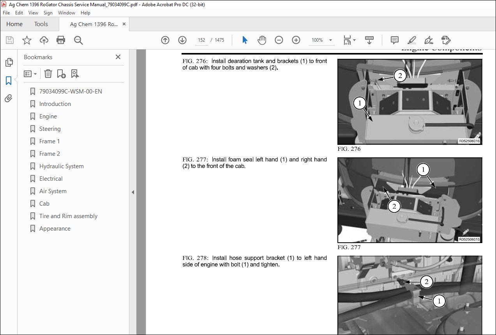Open the sign document pen tool
The width and height of the screenshot is (496, 335).
pos(429,40)
